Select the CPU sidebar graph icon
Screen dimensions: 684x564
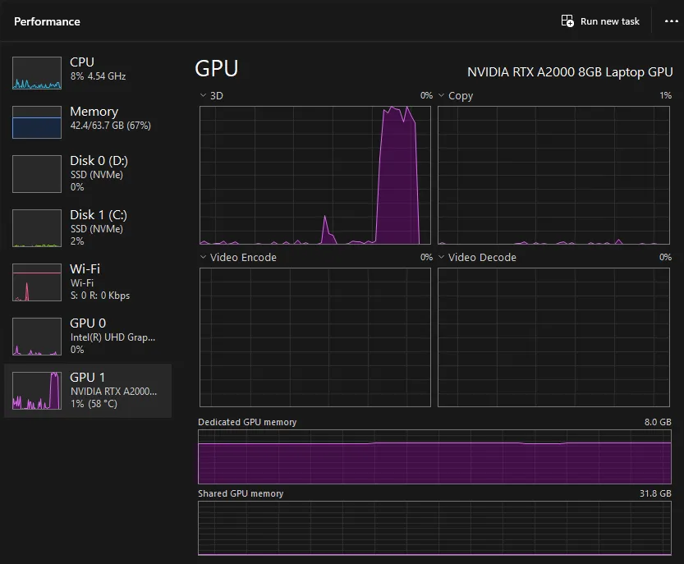tap(36, 72)
